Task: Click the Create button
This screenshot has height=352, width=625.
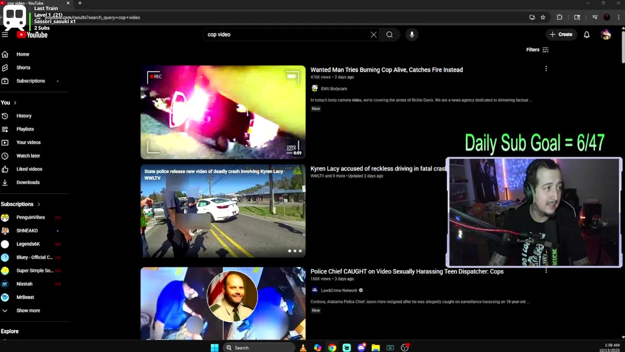Action: [561, 34]
